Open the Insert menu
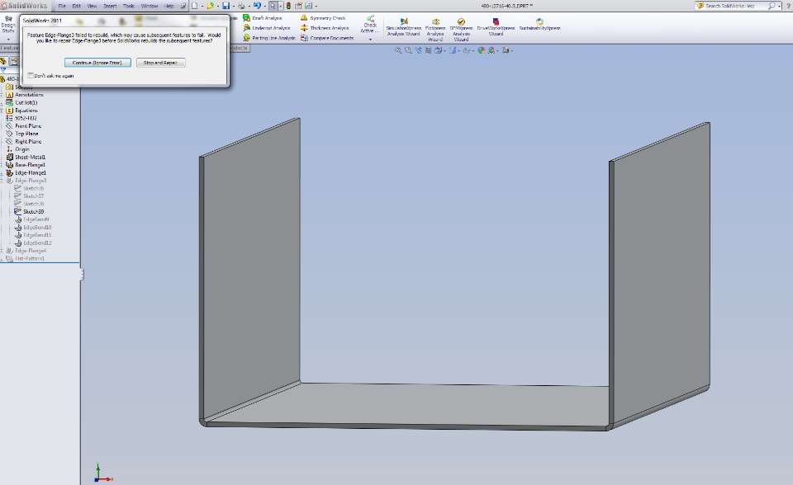The height and width of the screenshot is (485, 793). pyautogui.click(x=110, y=6)
